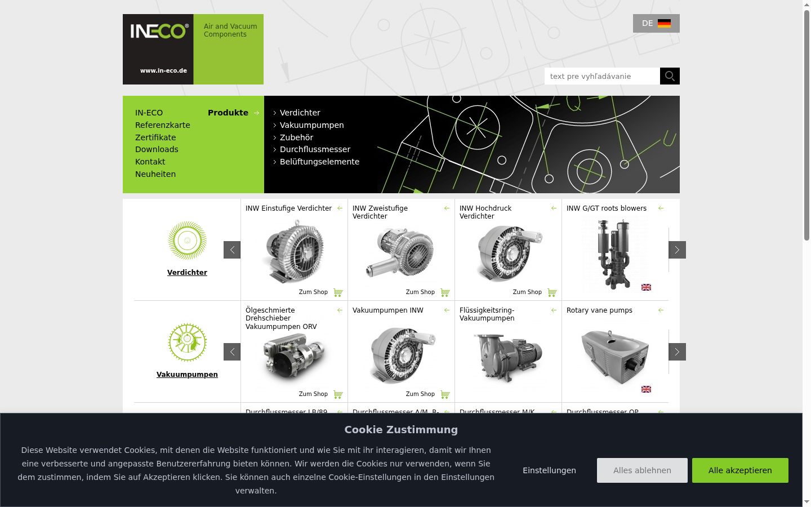Select Kontakt in the navigation menu
This screenshot has width=811, height=507.
tap(150, 162)
